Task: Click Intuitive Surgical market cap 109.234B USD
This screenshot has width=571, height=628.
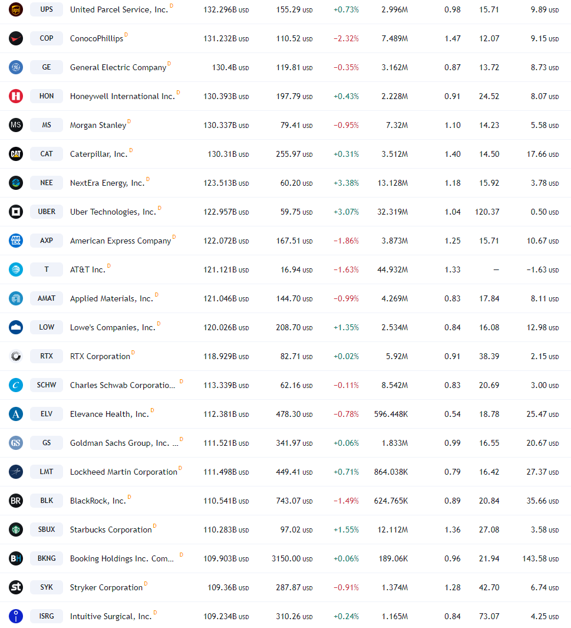Action: click(x=226, y=616)
